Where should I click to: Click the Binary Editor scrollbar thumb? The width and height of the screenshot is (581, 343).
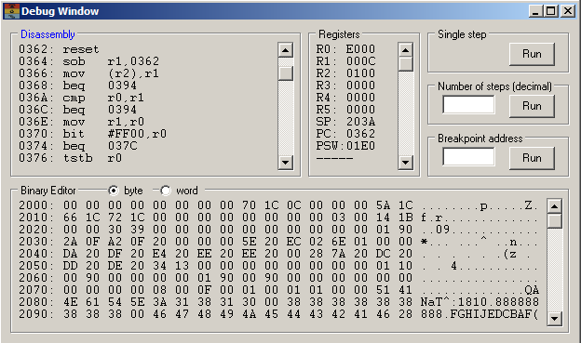click(x=554, y=221)
